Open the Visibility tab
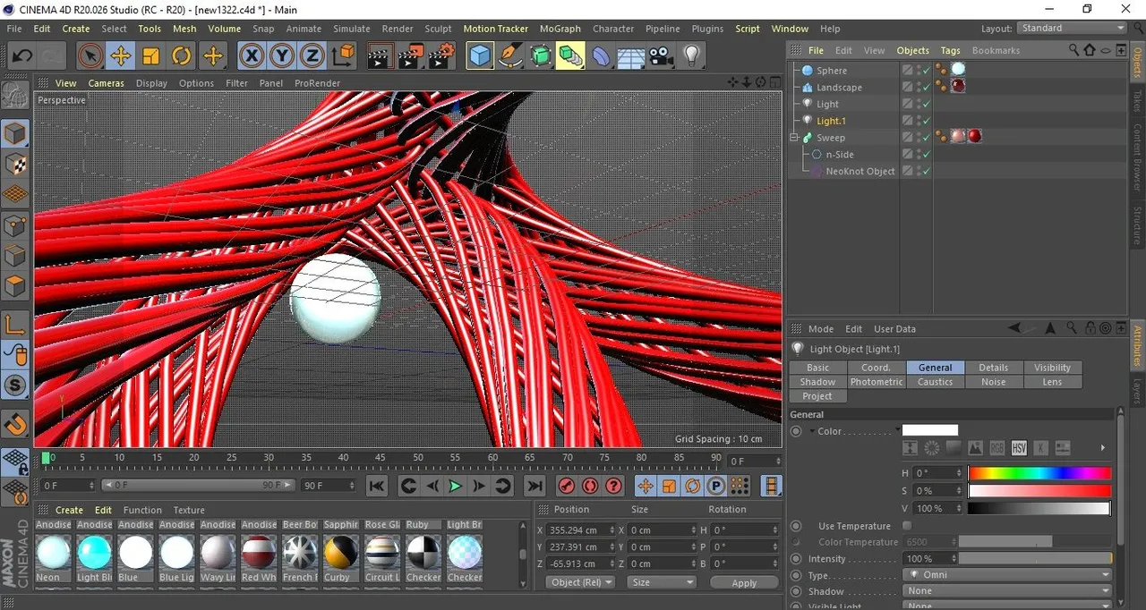This screenshot has height=610, width=1146. (1052, 368)
